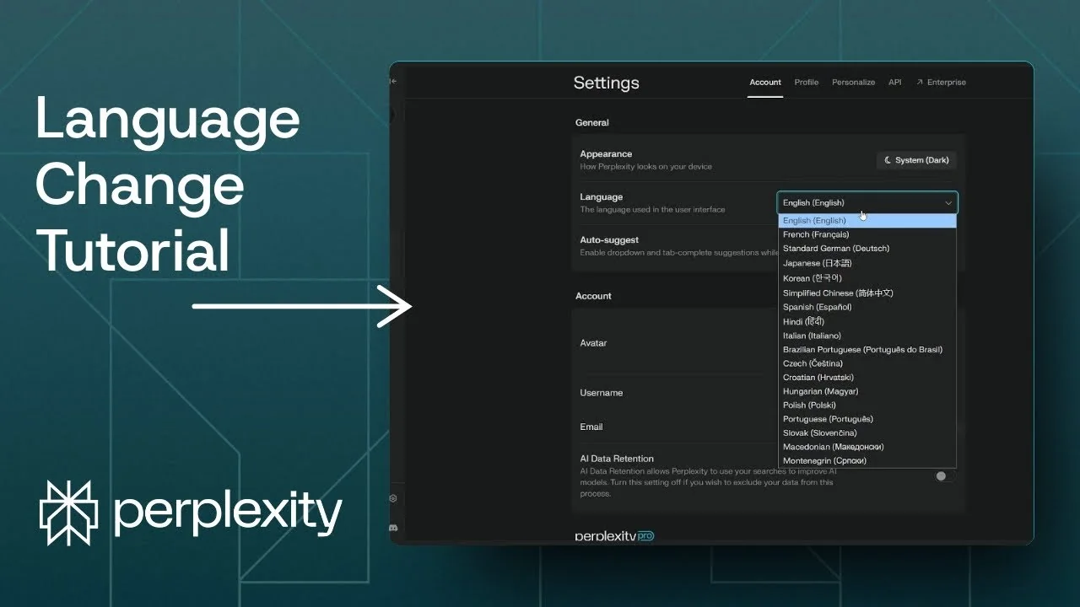Disable the AI Data Retention toggle
Screen dimensions: 1080x607
click(942, 475)
